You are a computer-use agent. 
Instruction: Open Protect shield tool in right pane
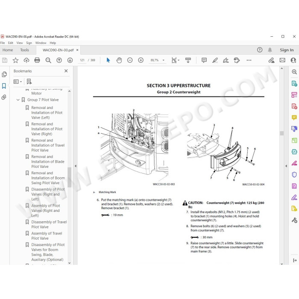(x=294, y=174)
